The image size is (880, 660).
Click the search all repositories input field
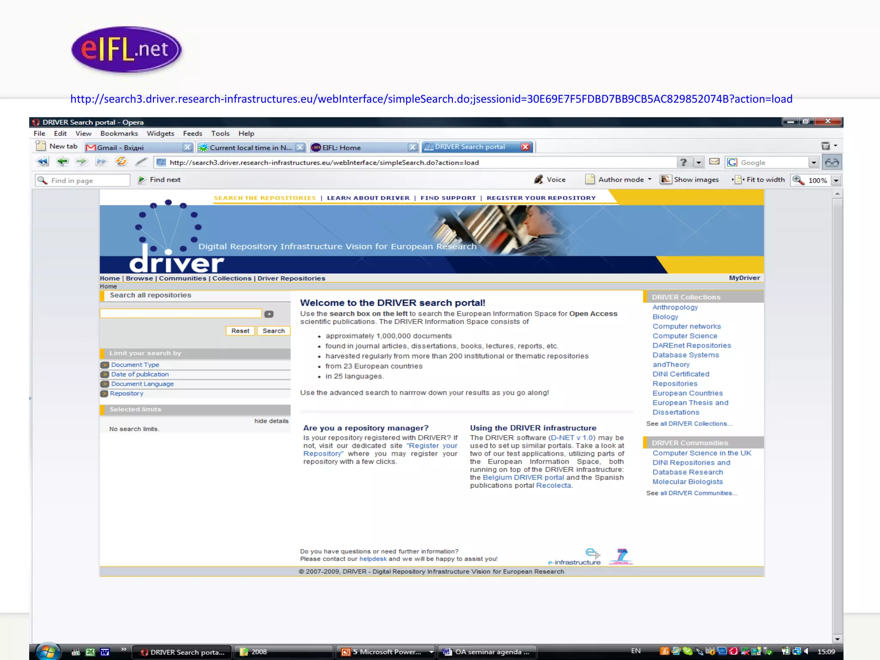[181, 314]
